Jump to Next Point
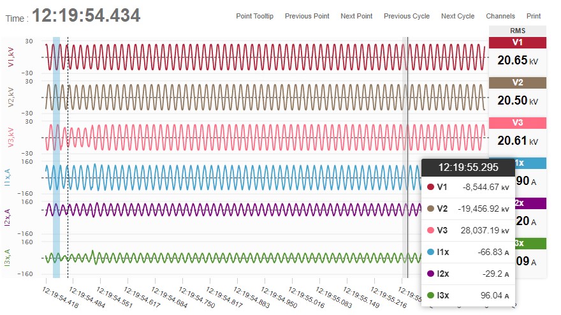The image size is (561, 315). click(x=356, y=16)
